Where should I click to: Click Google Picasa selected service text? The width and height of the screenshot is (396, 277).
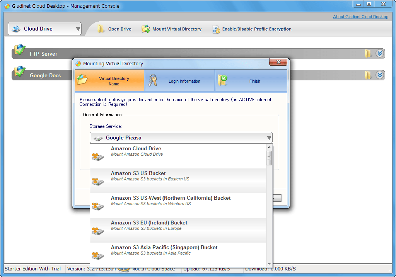123,138
